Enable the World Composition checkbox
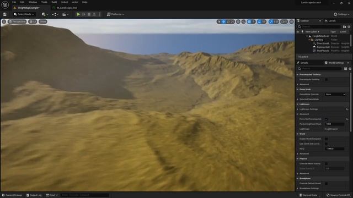 click(326, 139)
